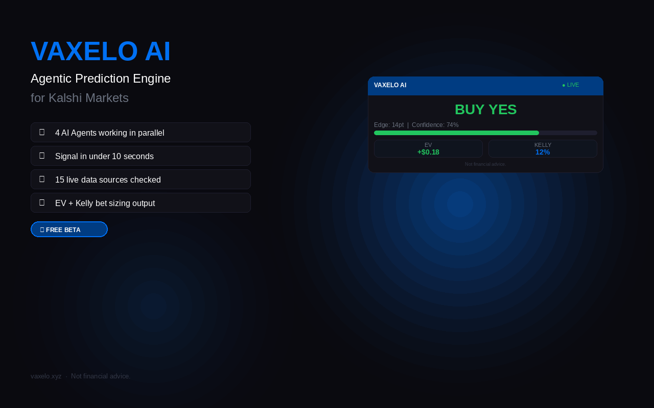Click 'Edge: 14pt | Confidence: 74%' text

416,125
